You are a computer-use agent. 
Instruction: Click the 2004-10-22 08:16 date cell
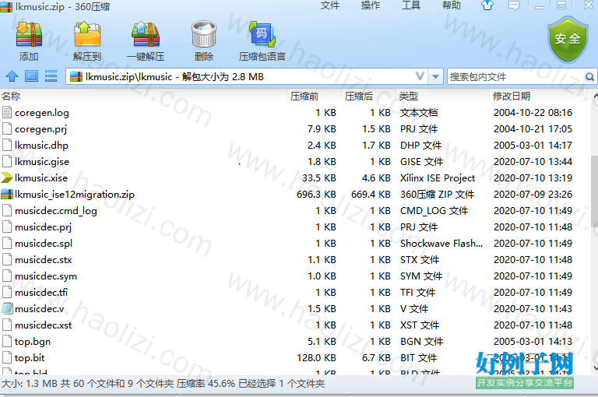533,113
